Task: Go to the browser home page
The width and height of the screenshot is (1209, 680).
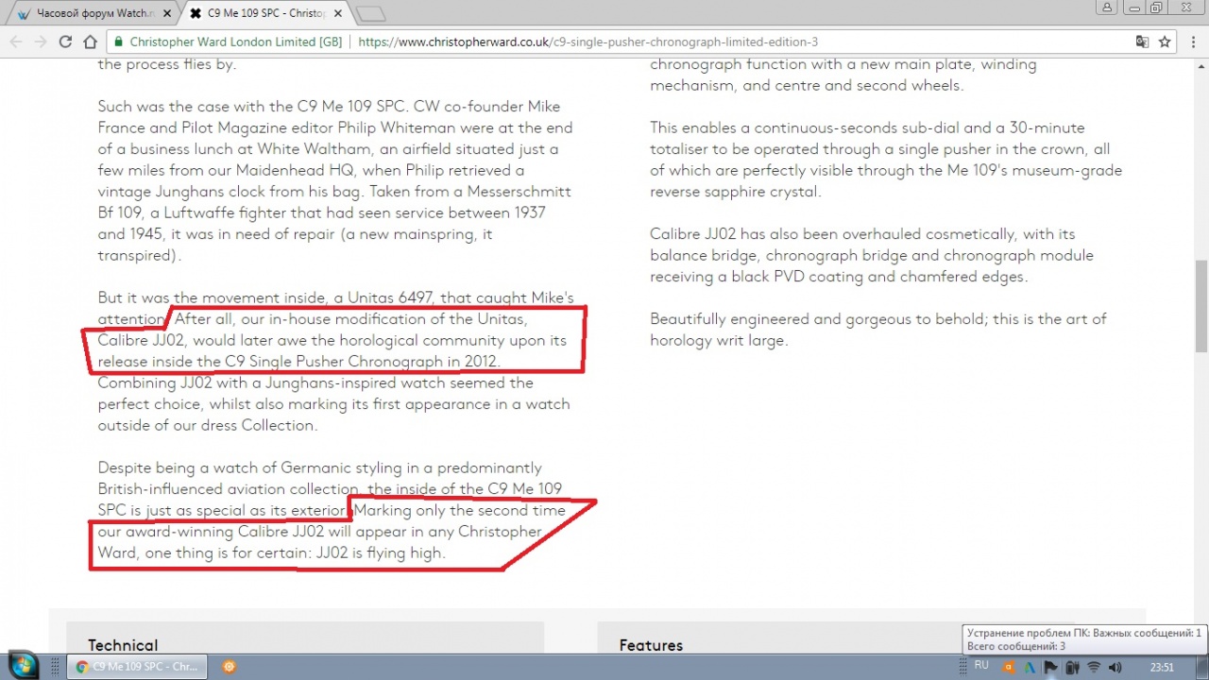Action: pyautogui.click(x=90, y=42)
